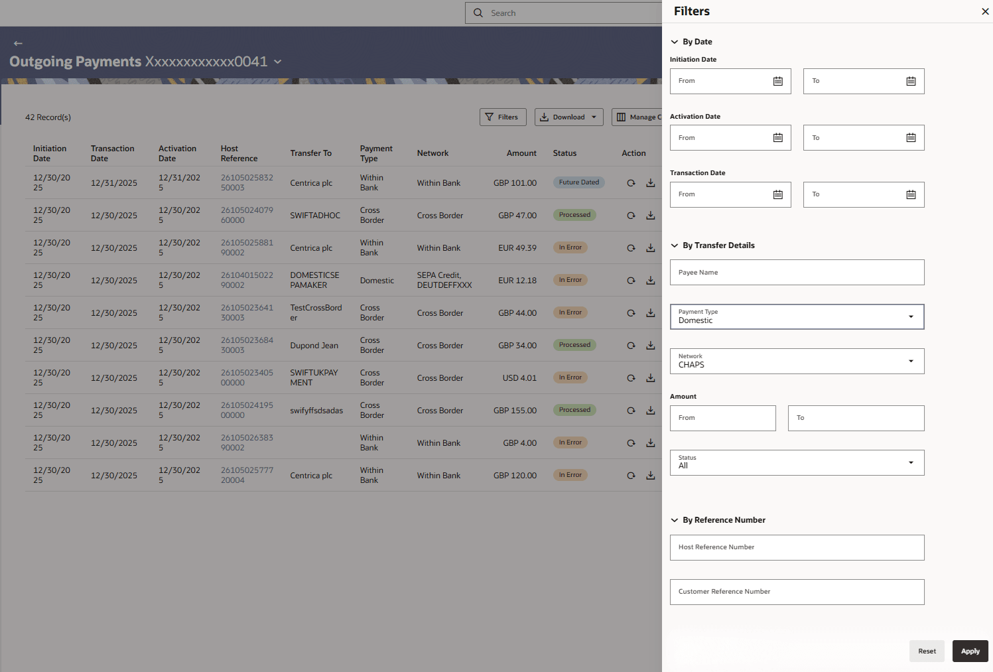Screen dimensions: 993x672
Task: Open host reference 2610502368430003
Action: (247, 346)
